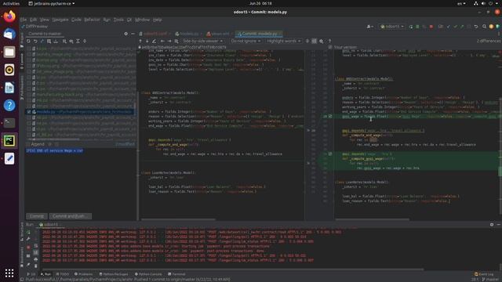The image size is (502, 282).
Task: Stop the running process from the main toolbar
Action: click(x=431, y=27)
